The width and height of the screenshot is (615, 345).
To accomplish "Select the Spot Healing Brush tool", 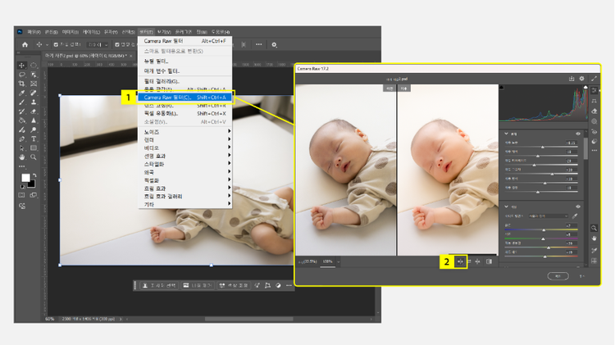I will [x=34, y=93].
